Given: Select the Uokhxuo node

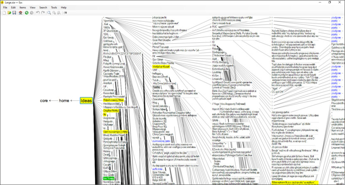Looking at the screenshot, I should pos(108,41).
